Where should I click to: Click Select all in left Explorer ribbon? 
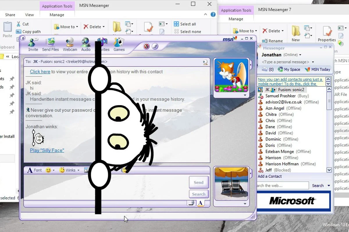pos(185,24)
